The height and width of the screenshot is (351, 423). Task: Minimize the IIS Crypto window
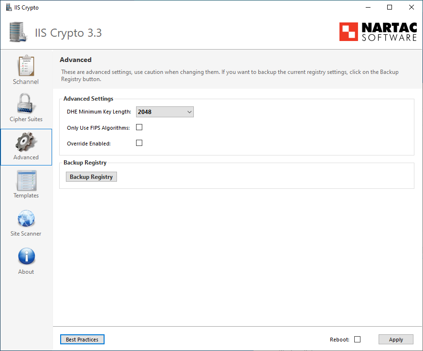coord(368,7)
